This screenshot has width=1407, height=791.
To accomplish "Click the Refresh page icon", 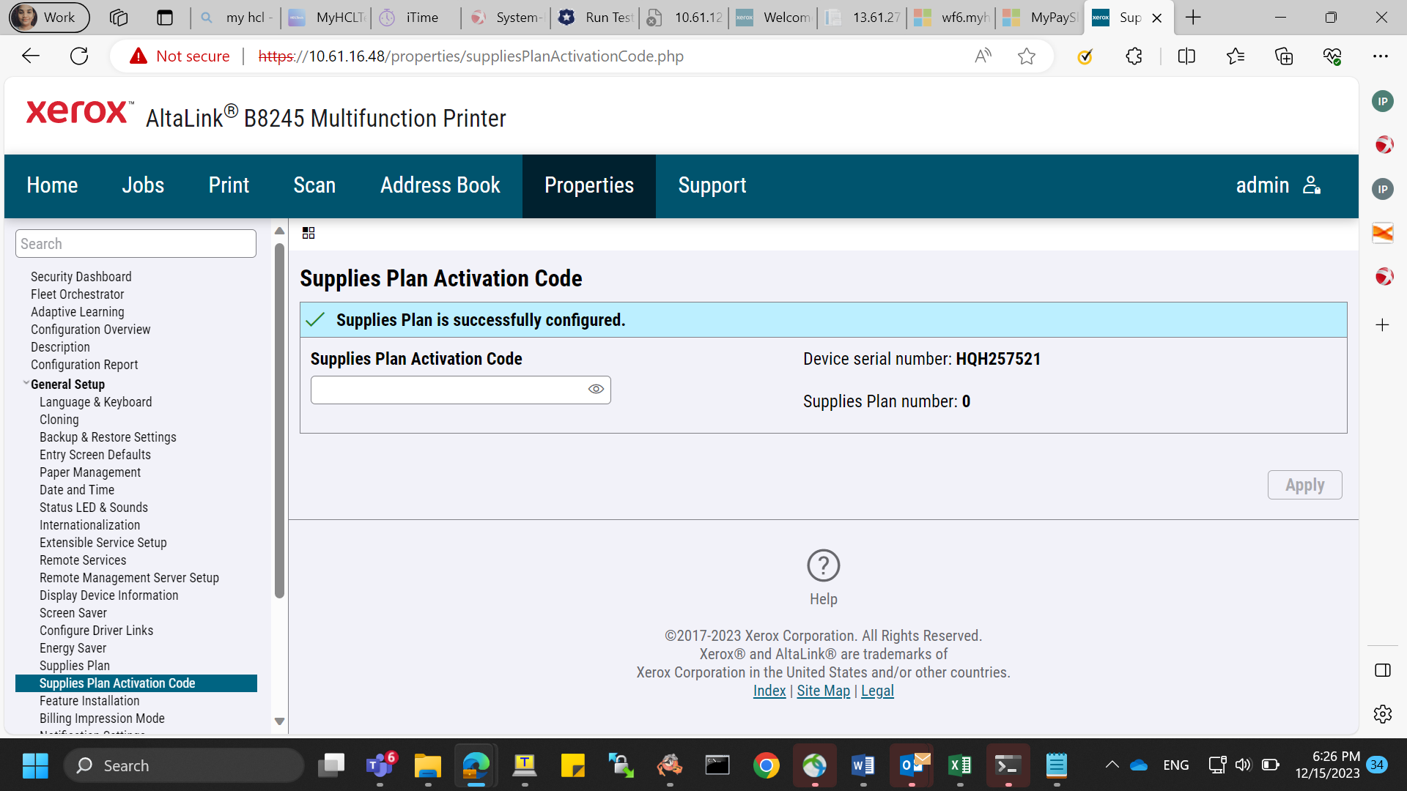I will pyautogui.click(x=79, y=56).
